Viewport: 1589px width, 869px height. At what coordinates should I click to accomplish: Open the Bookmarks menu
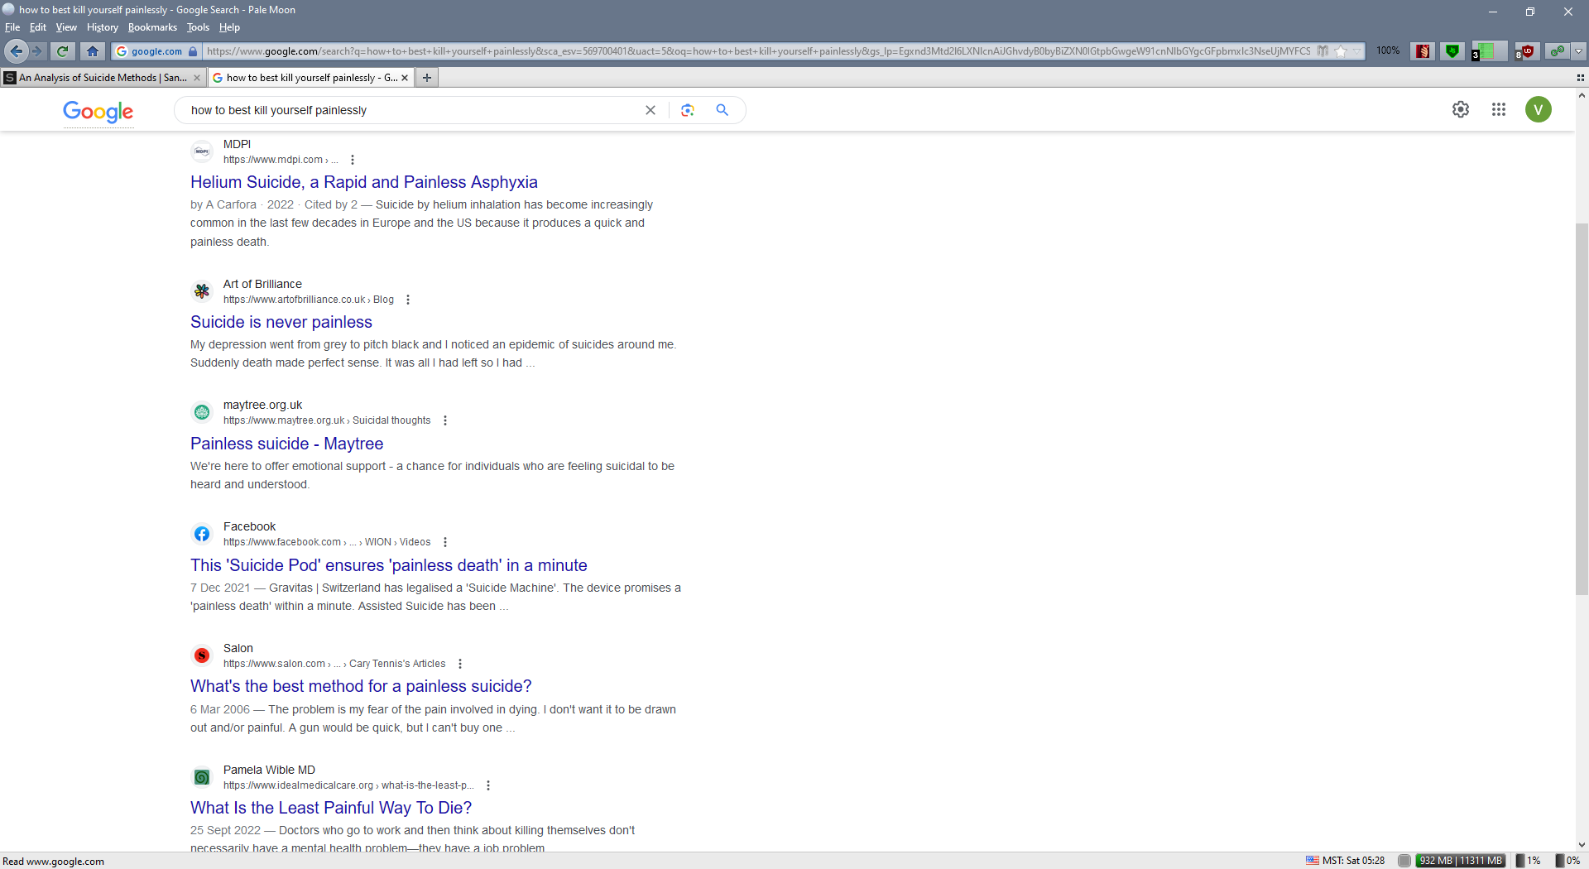coord(152,27)
